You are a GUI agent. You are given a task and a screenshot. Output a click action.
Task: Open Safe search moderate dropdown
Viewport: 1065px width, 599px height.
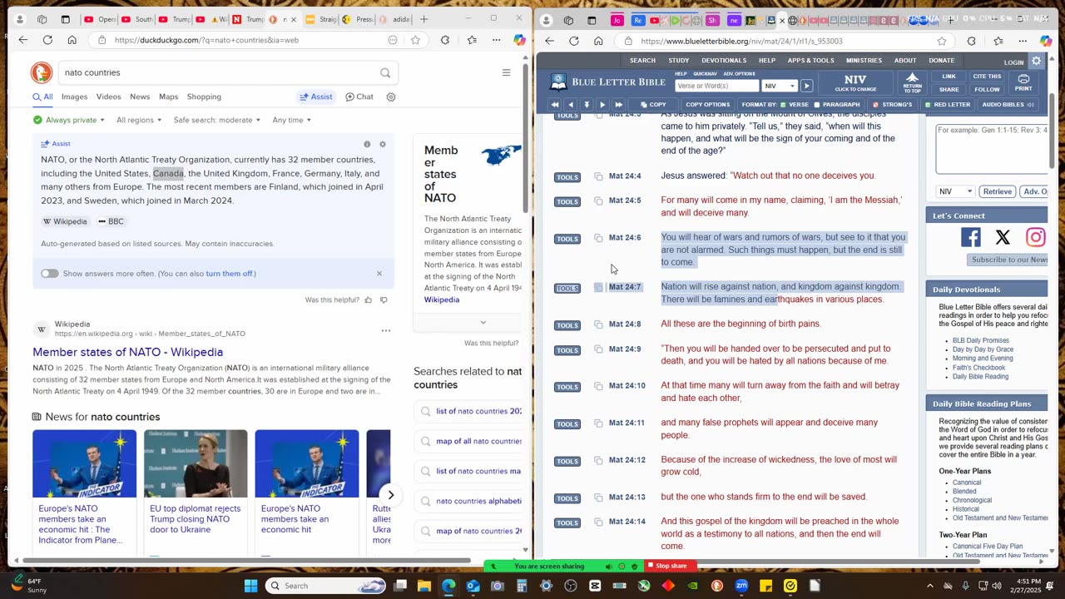point(217,120)
